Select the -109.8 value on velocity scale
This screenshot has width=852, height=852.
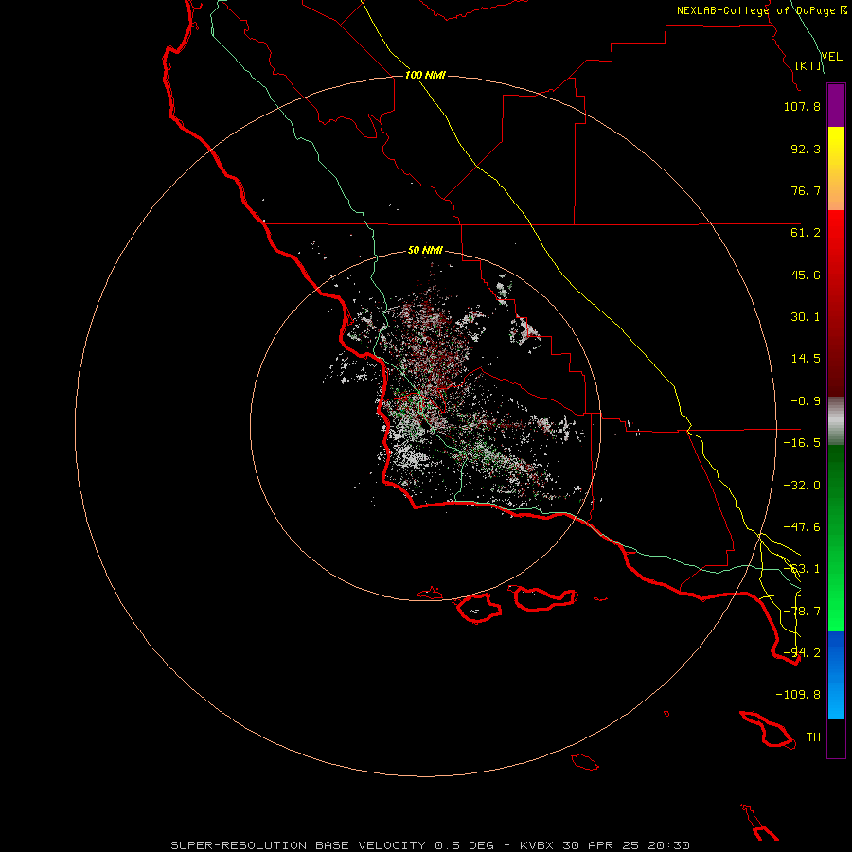[x=798, y=695]
